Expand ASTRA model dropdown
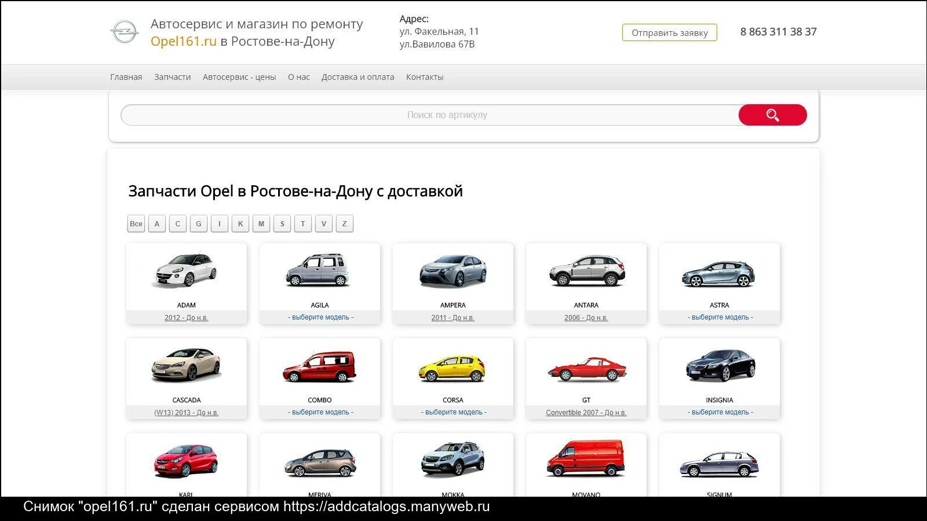927x521 pixels. (720, 317)
